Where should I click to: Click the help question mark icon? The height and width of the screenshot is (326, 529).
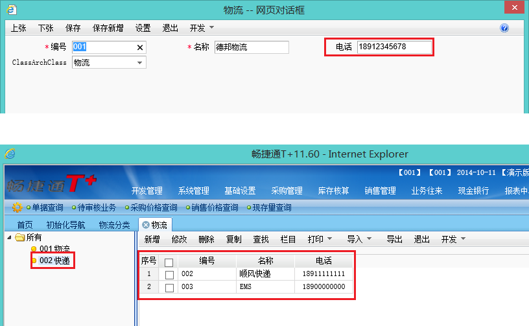click(504, 28)
